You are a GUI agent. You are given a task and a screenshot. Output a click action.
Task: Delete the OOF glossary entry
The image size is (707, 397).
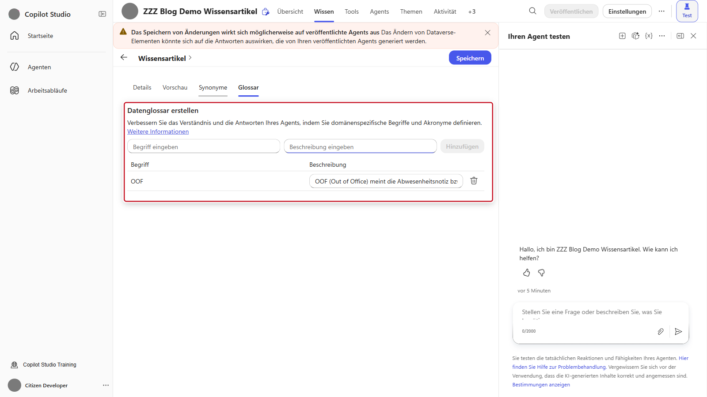474,181
